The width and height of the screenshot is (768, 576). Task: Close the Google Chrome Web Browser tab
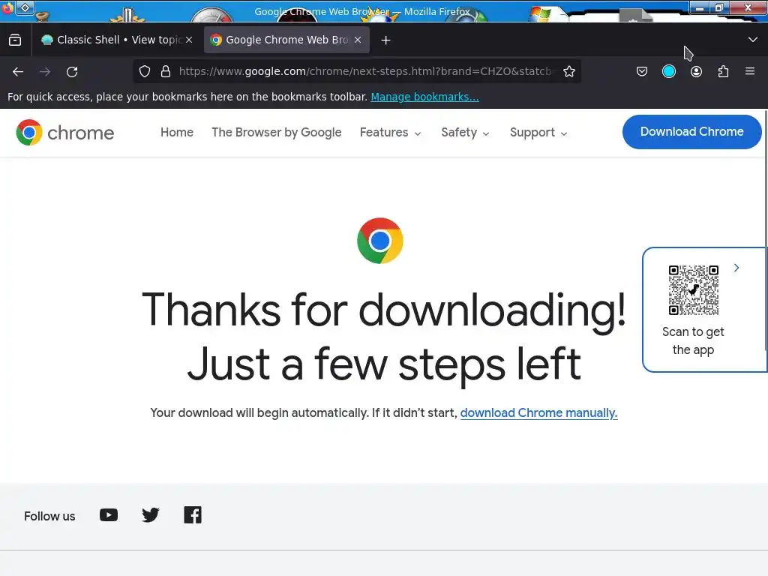(358, 40)
